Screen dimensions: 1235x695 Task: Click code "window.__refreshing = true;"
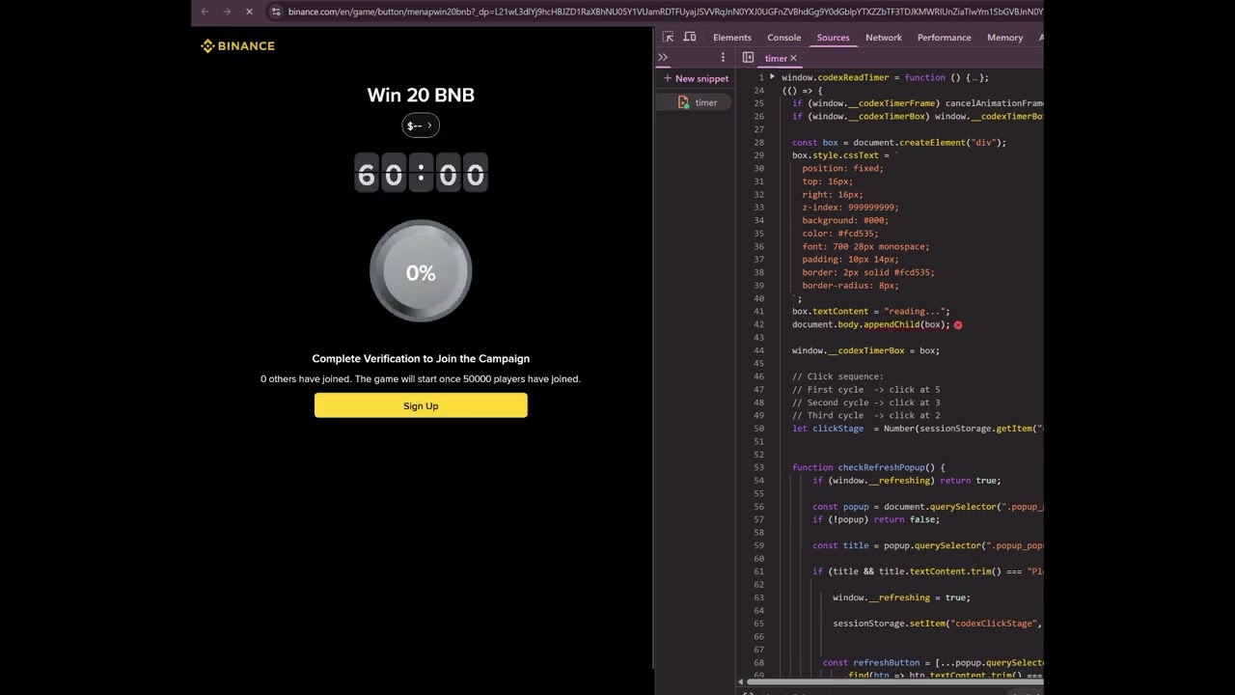click(x=901, y=598)
